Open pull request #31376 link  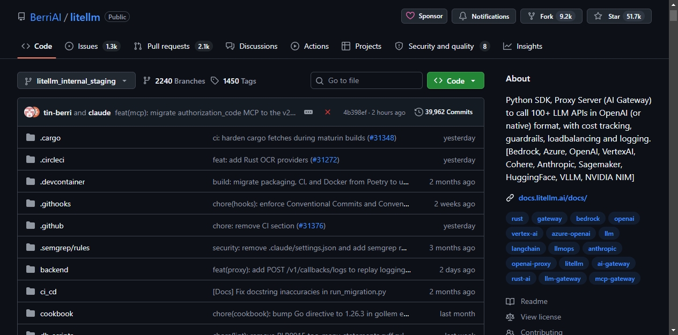[311, 226]
